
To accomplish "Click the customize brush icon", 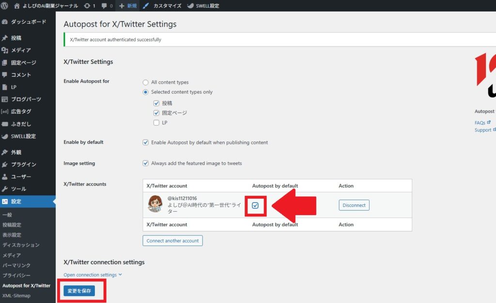I will point(146,6).
